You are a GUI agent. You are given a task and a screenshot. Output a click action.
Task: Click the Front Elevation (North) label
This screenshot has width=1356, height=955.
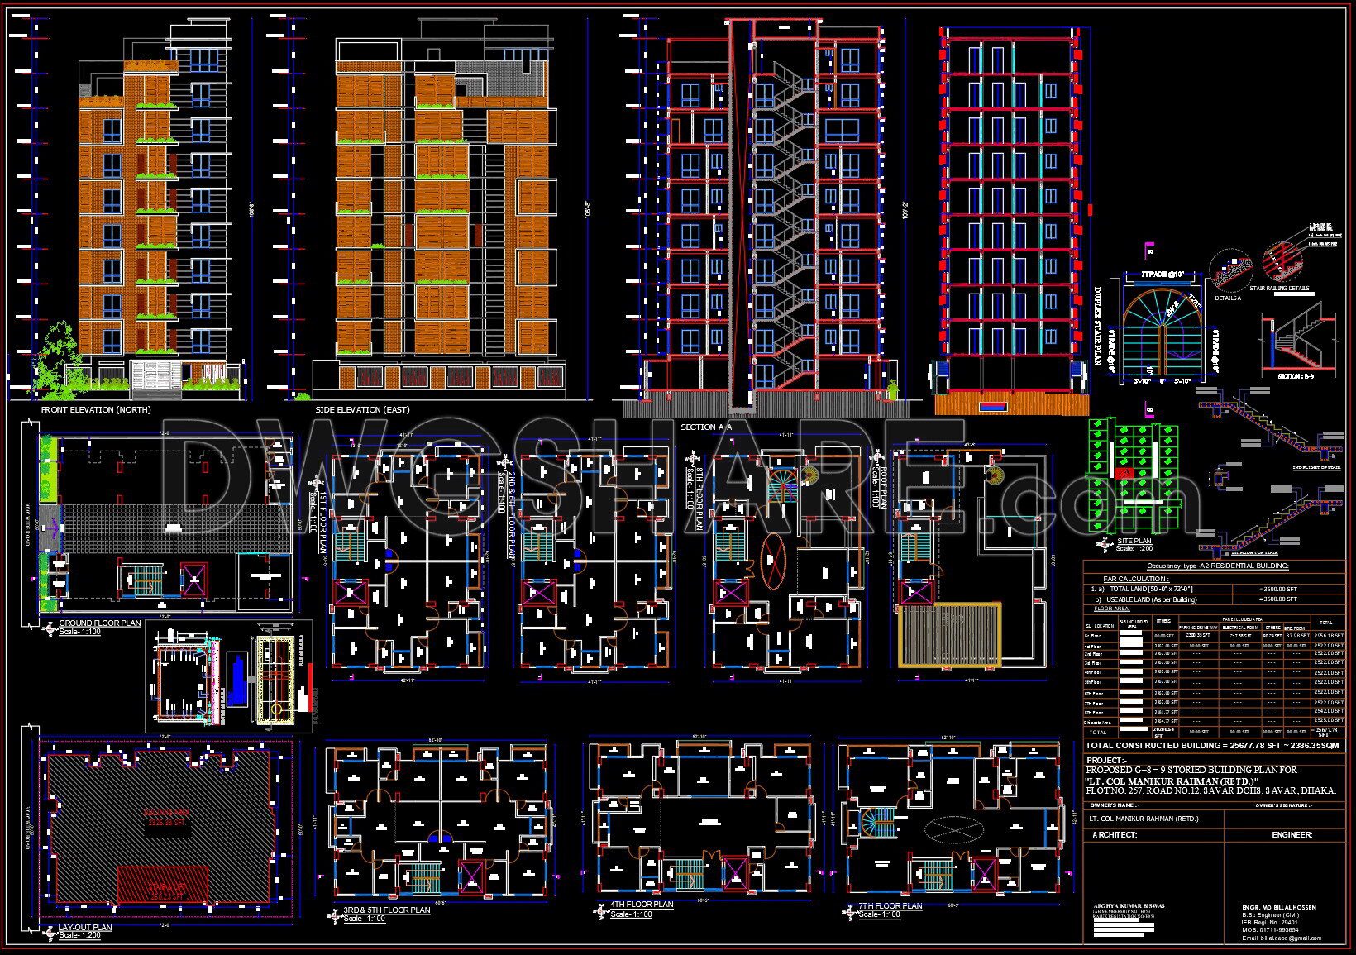pos(98,410)
